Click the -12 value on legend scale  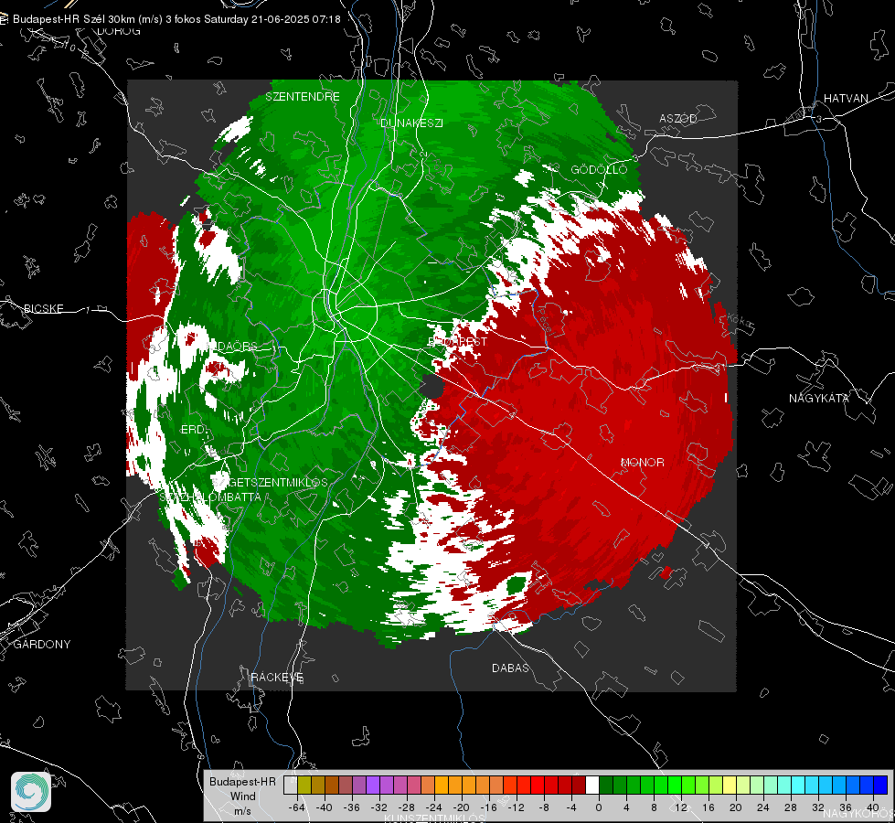[516, 807]
